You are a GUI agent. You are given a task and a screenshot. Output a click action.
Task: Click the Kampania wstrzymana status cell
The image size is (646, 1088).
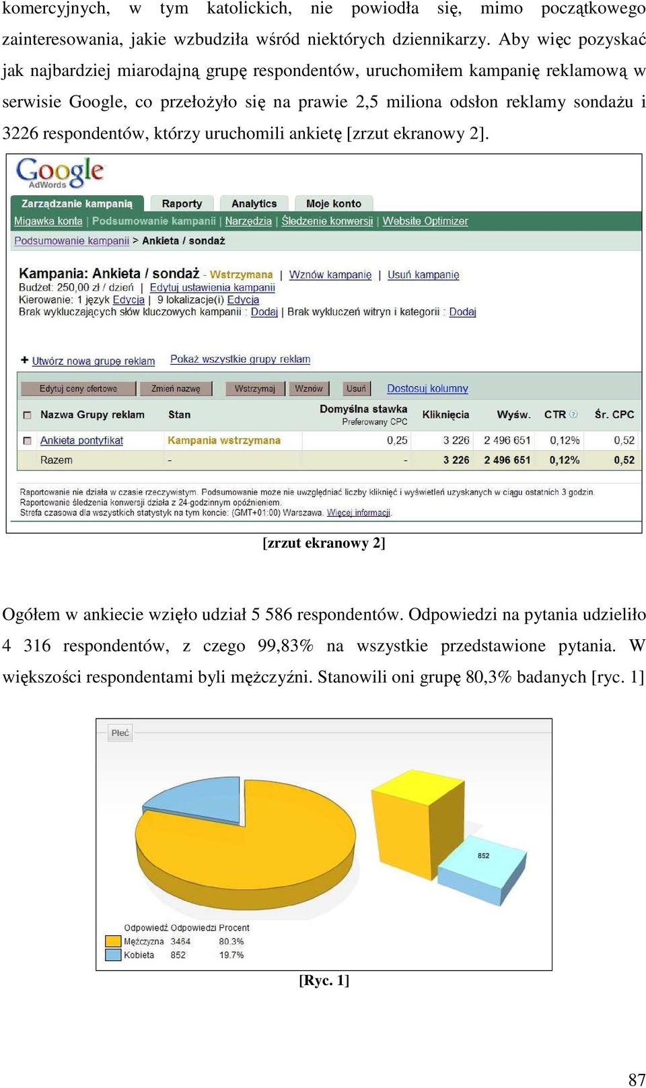click(224, 440)
